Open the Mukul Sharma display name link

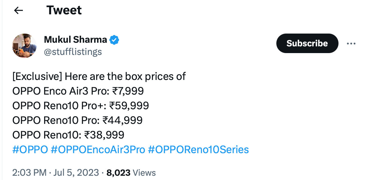coord(76,40)
